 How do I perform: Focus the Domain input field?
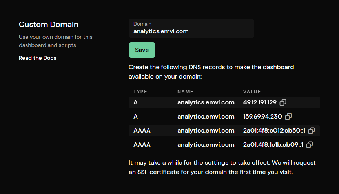(x=191, y=28)
